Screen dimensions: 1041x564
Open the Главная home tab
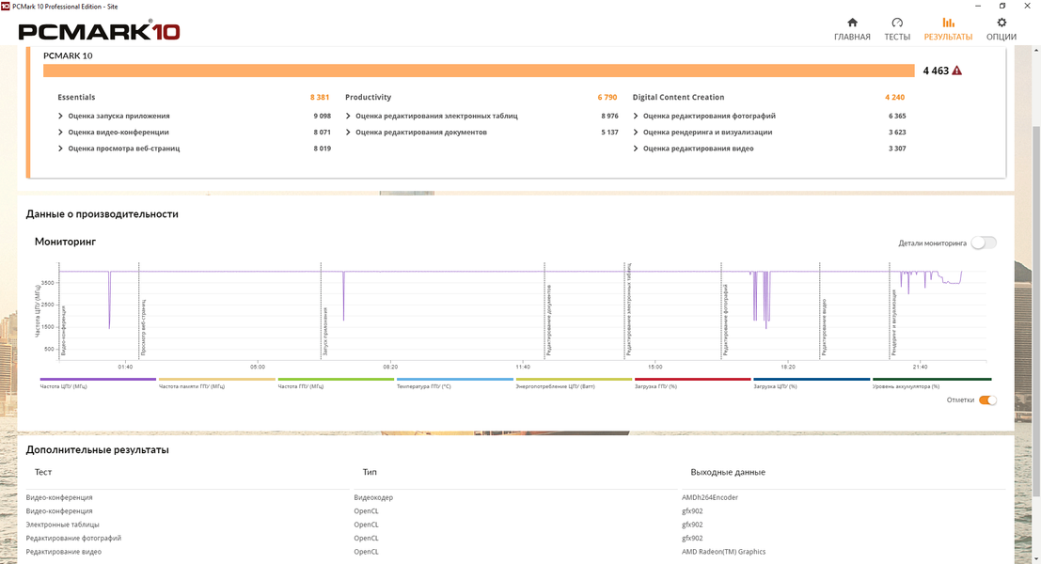pos(852,30)
